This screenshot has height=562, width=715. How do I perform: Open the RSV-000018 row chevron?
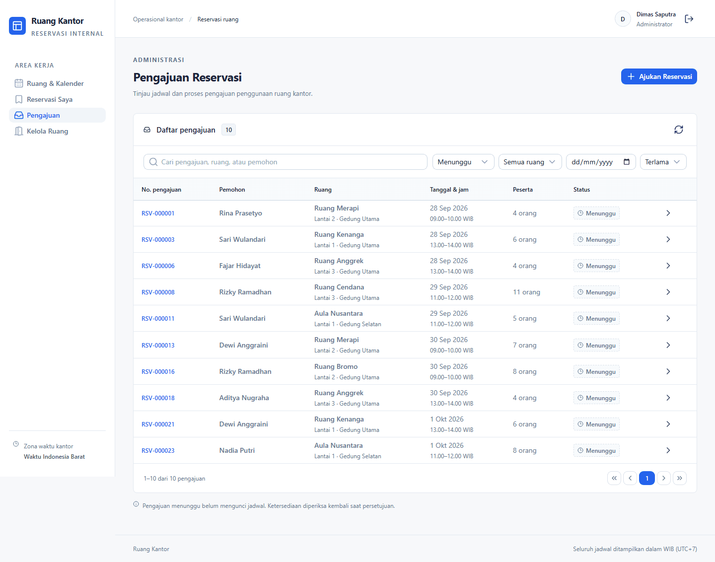pos(668,398)
